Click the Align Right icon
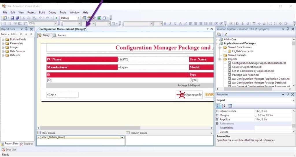The width and height of the screenshot is (296, 157). [x=201, y=24]
